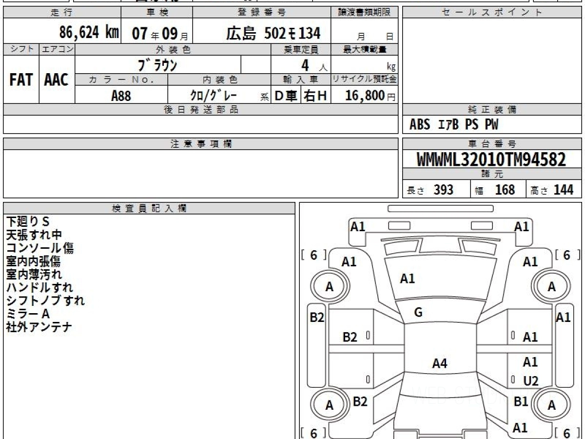Click the kg unit in load capacity cell
The width and height of the screenshot is (585, 439).
click(x=391, y=67)
